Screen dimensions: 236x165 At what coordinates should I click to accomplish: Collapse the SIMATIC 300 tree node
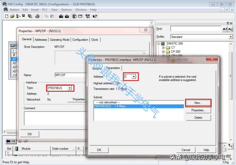point(159,43)
